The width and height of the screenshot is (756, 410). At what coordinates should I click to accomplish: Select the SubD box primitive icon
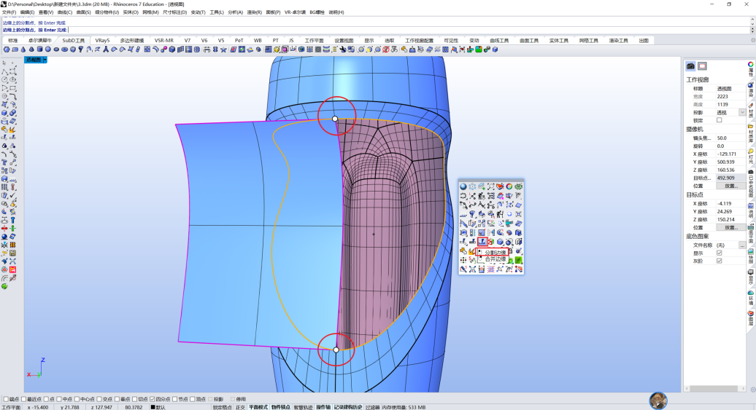click(x=7, y=49)
